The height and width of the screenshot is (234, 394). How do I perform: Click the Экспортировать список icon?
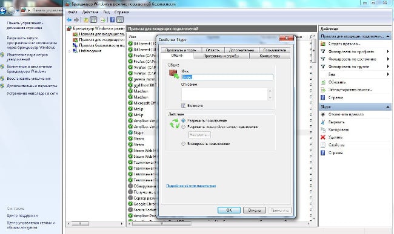323,89
